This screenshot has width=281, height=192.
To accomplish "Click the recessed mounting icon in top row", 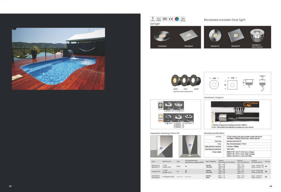I will tap(153, 19).
